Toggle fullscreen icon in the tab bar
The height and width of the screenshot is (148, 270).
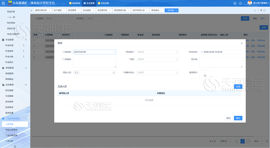tap(265, 10)
